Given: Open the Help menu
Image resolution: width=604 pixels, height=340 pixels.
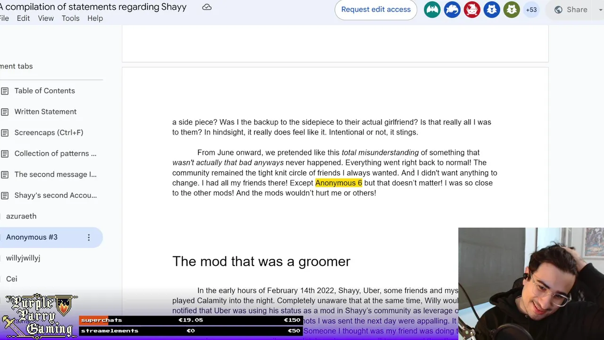Looking at the screenshot, I should [x=95, y=18].
